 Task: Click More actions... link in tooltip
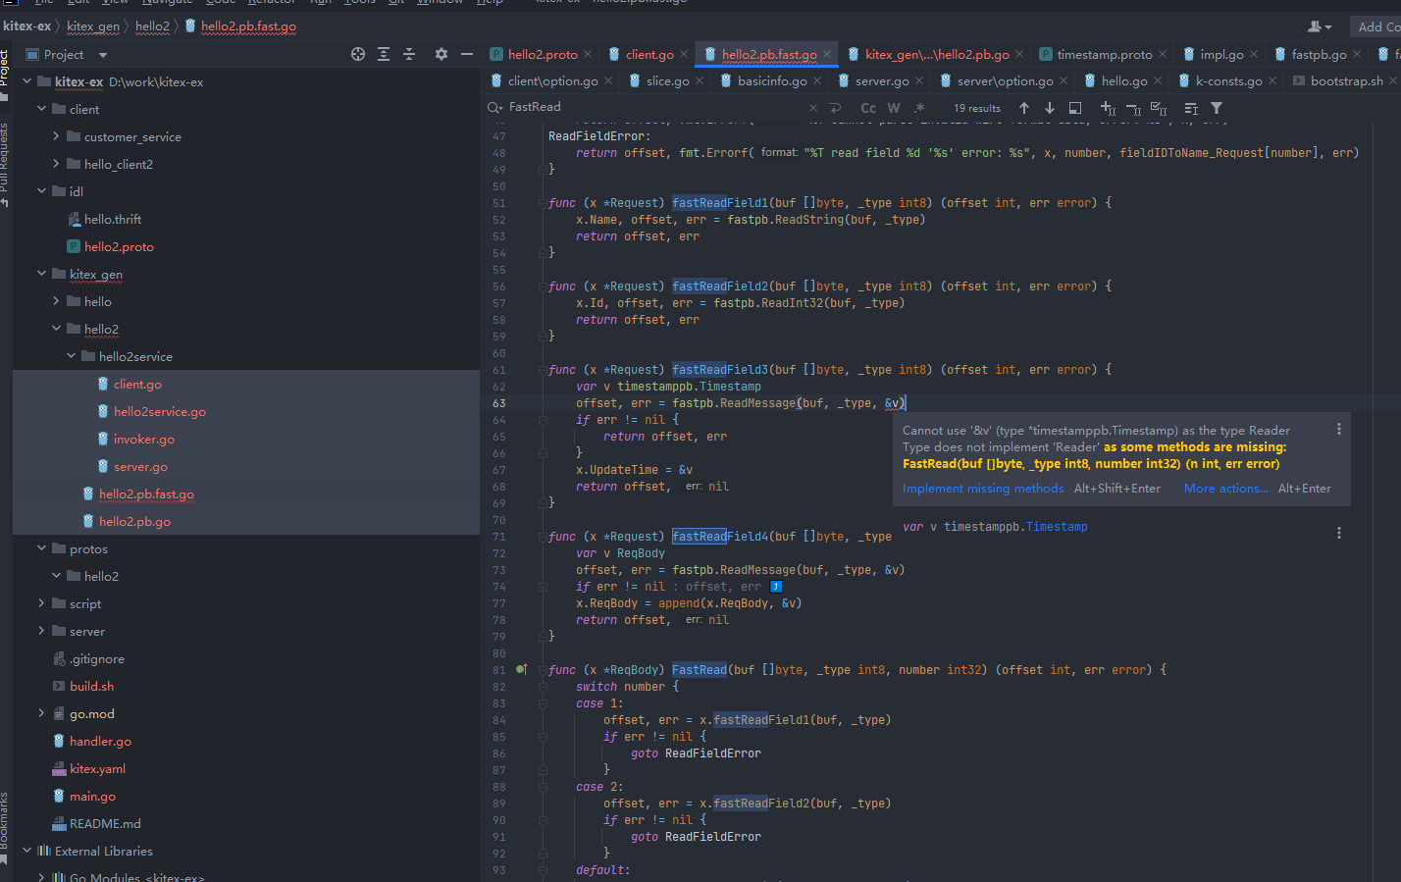pos(1226,489)
